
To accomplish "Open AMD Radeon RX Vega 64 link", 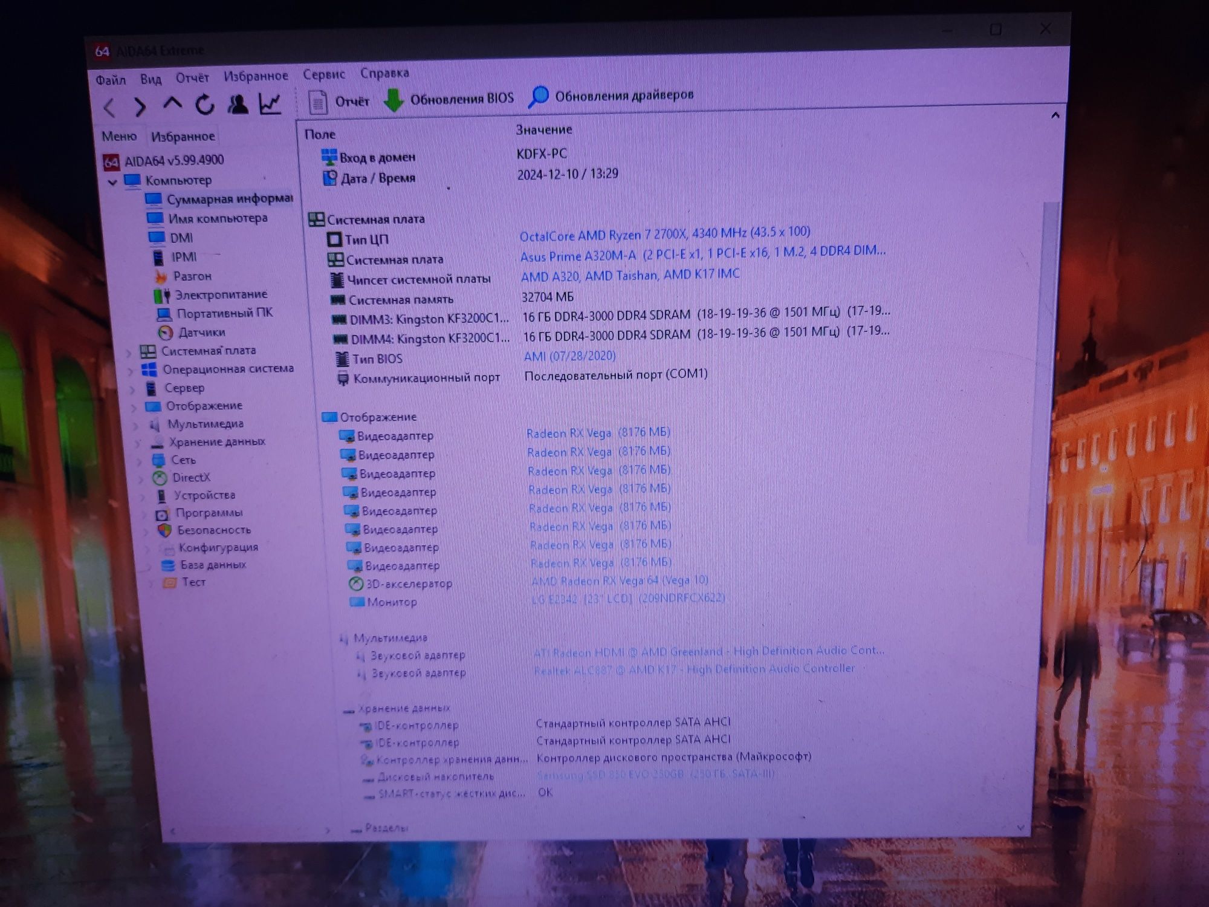I will [620, 581].
